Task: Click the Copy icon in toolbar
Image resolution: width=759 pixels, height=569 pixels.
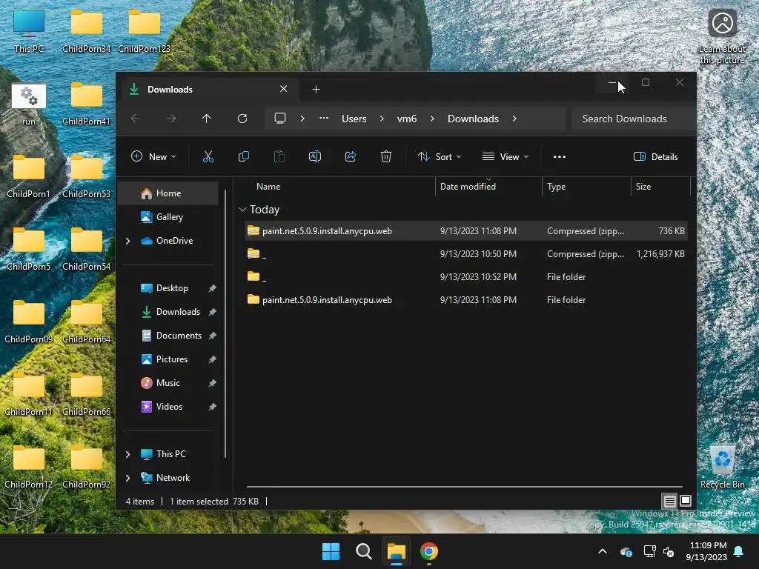Action: (243, 157)
